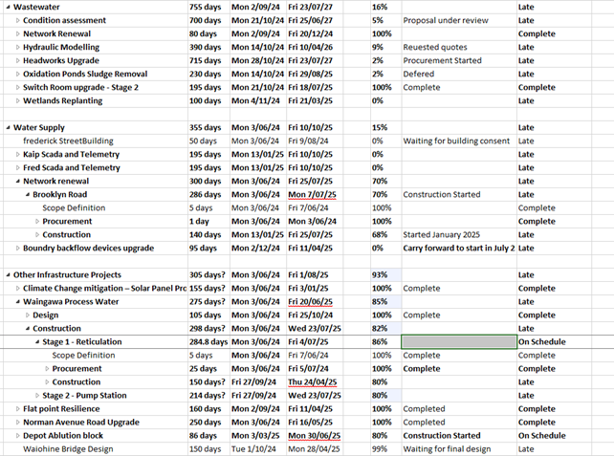Expand Stage 2 - Pump Station
Image resolution: width=614 pixels, height=456 pixels.
coord(37,396)
